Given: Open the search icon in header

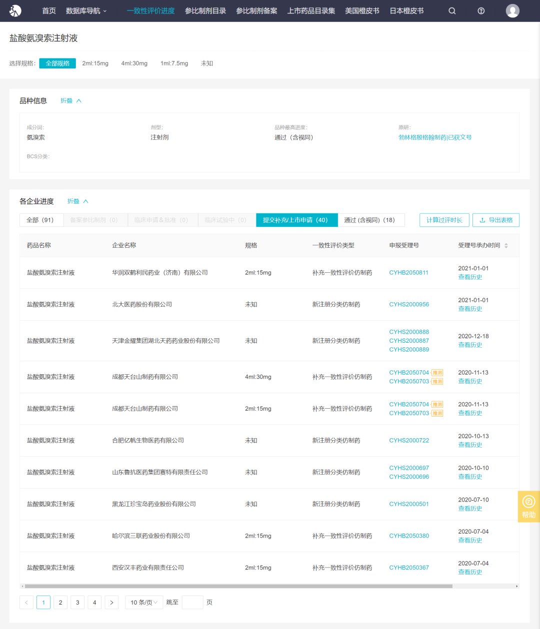Looking at the screenshot, I should pyautogui.click(x=452, y=11).
